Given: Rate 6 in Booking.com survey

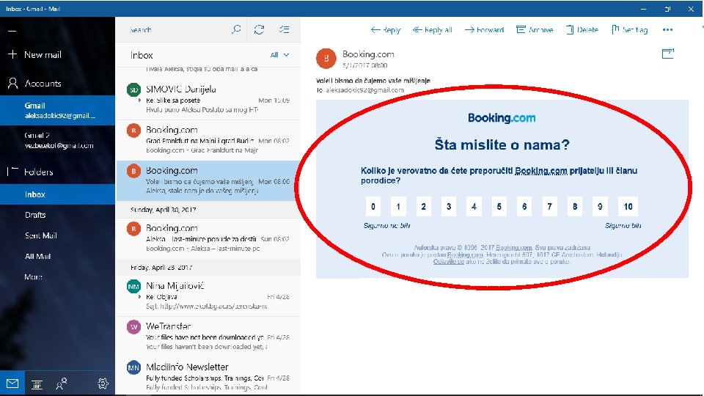Looking at the screenshot, I should [x=524, y=207].
